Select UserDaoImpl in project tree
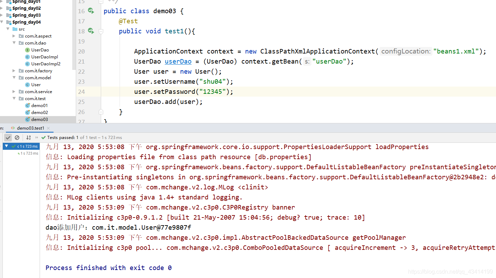 [x=44, y=57]
